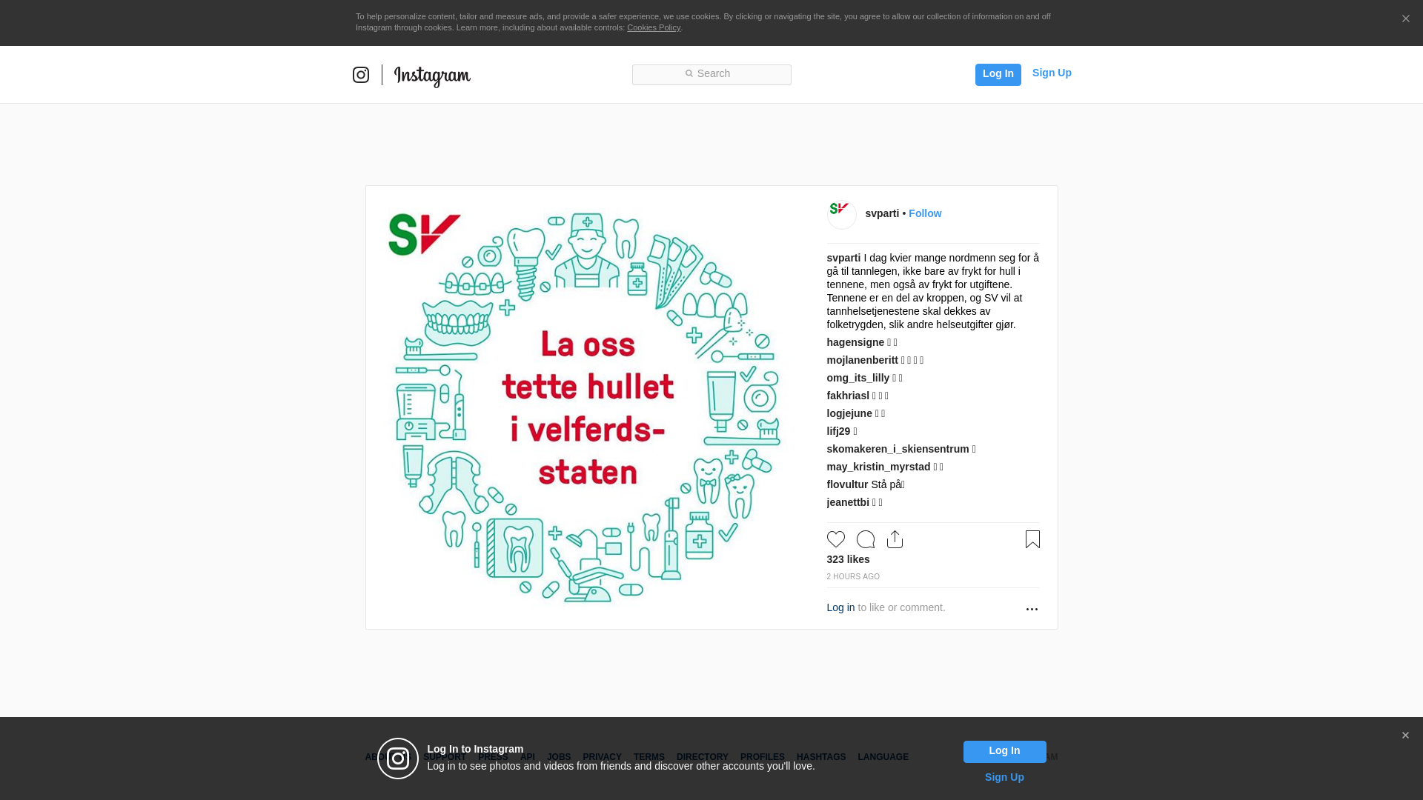Open commenter jeanettbi's profile
1423x800 pixels.
(848, 502)
